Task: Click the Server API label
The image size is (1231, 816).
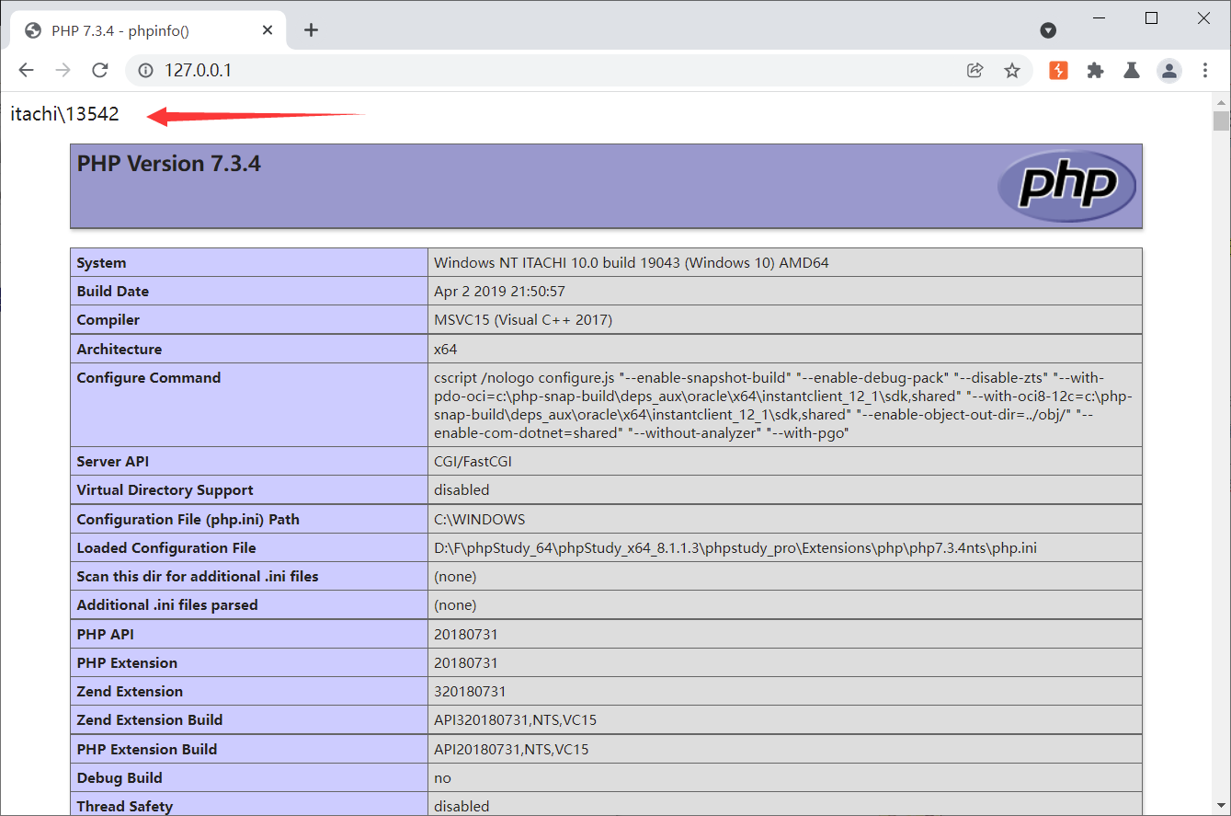Action: tap(112, 462)
